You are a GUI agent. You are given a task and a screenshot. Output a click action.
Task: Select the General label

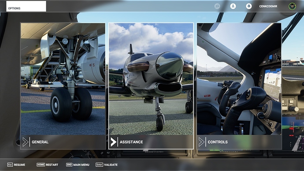(x=40, y=142)
